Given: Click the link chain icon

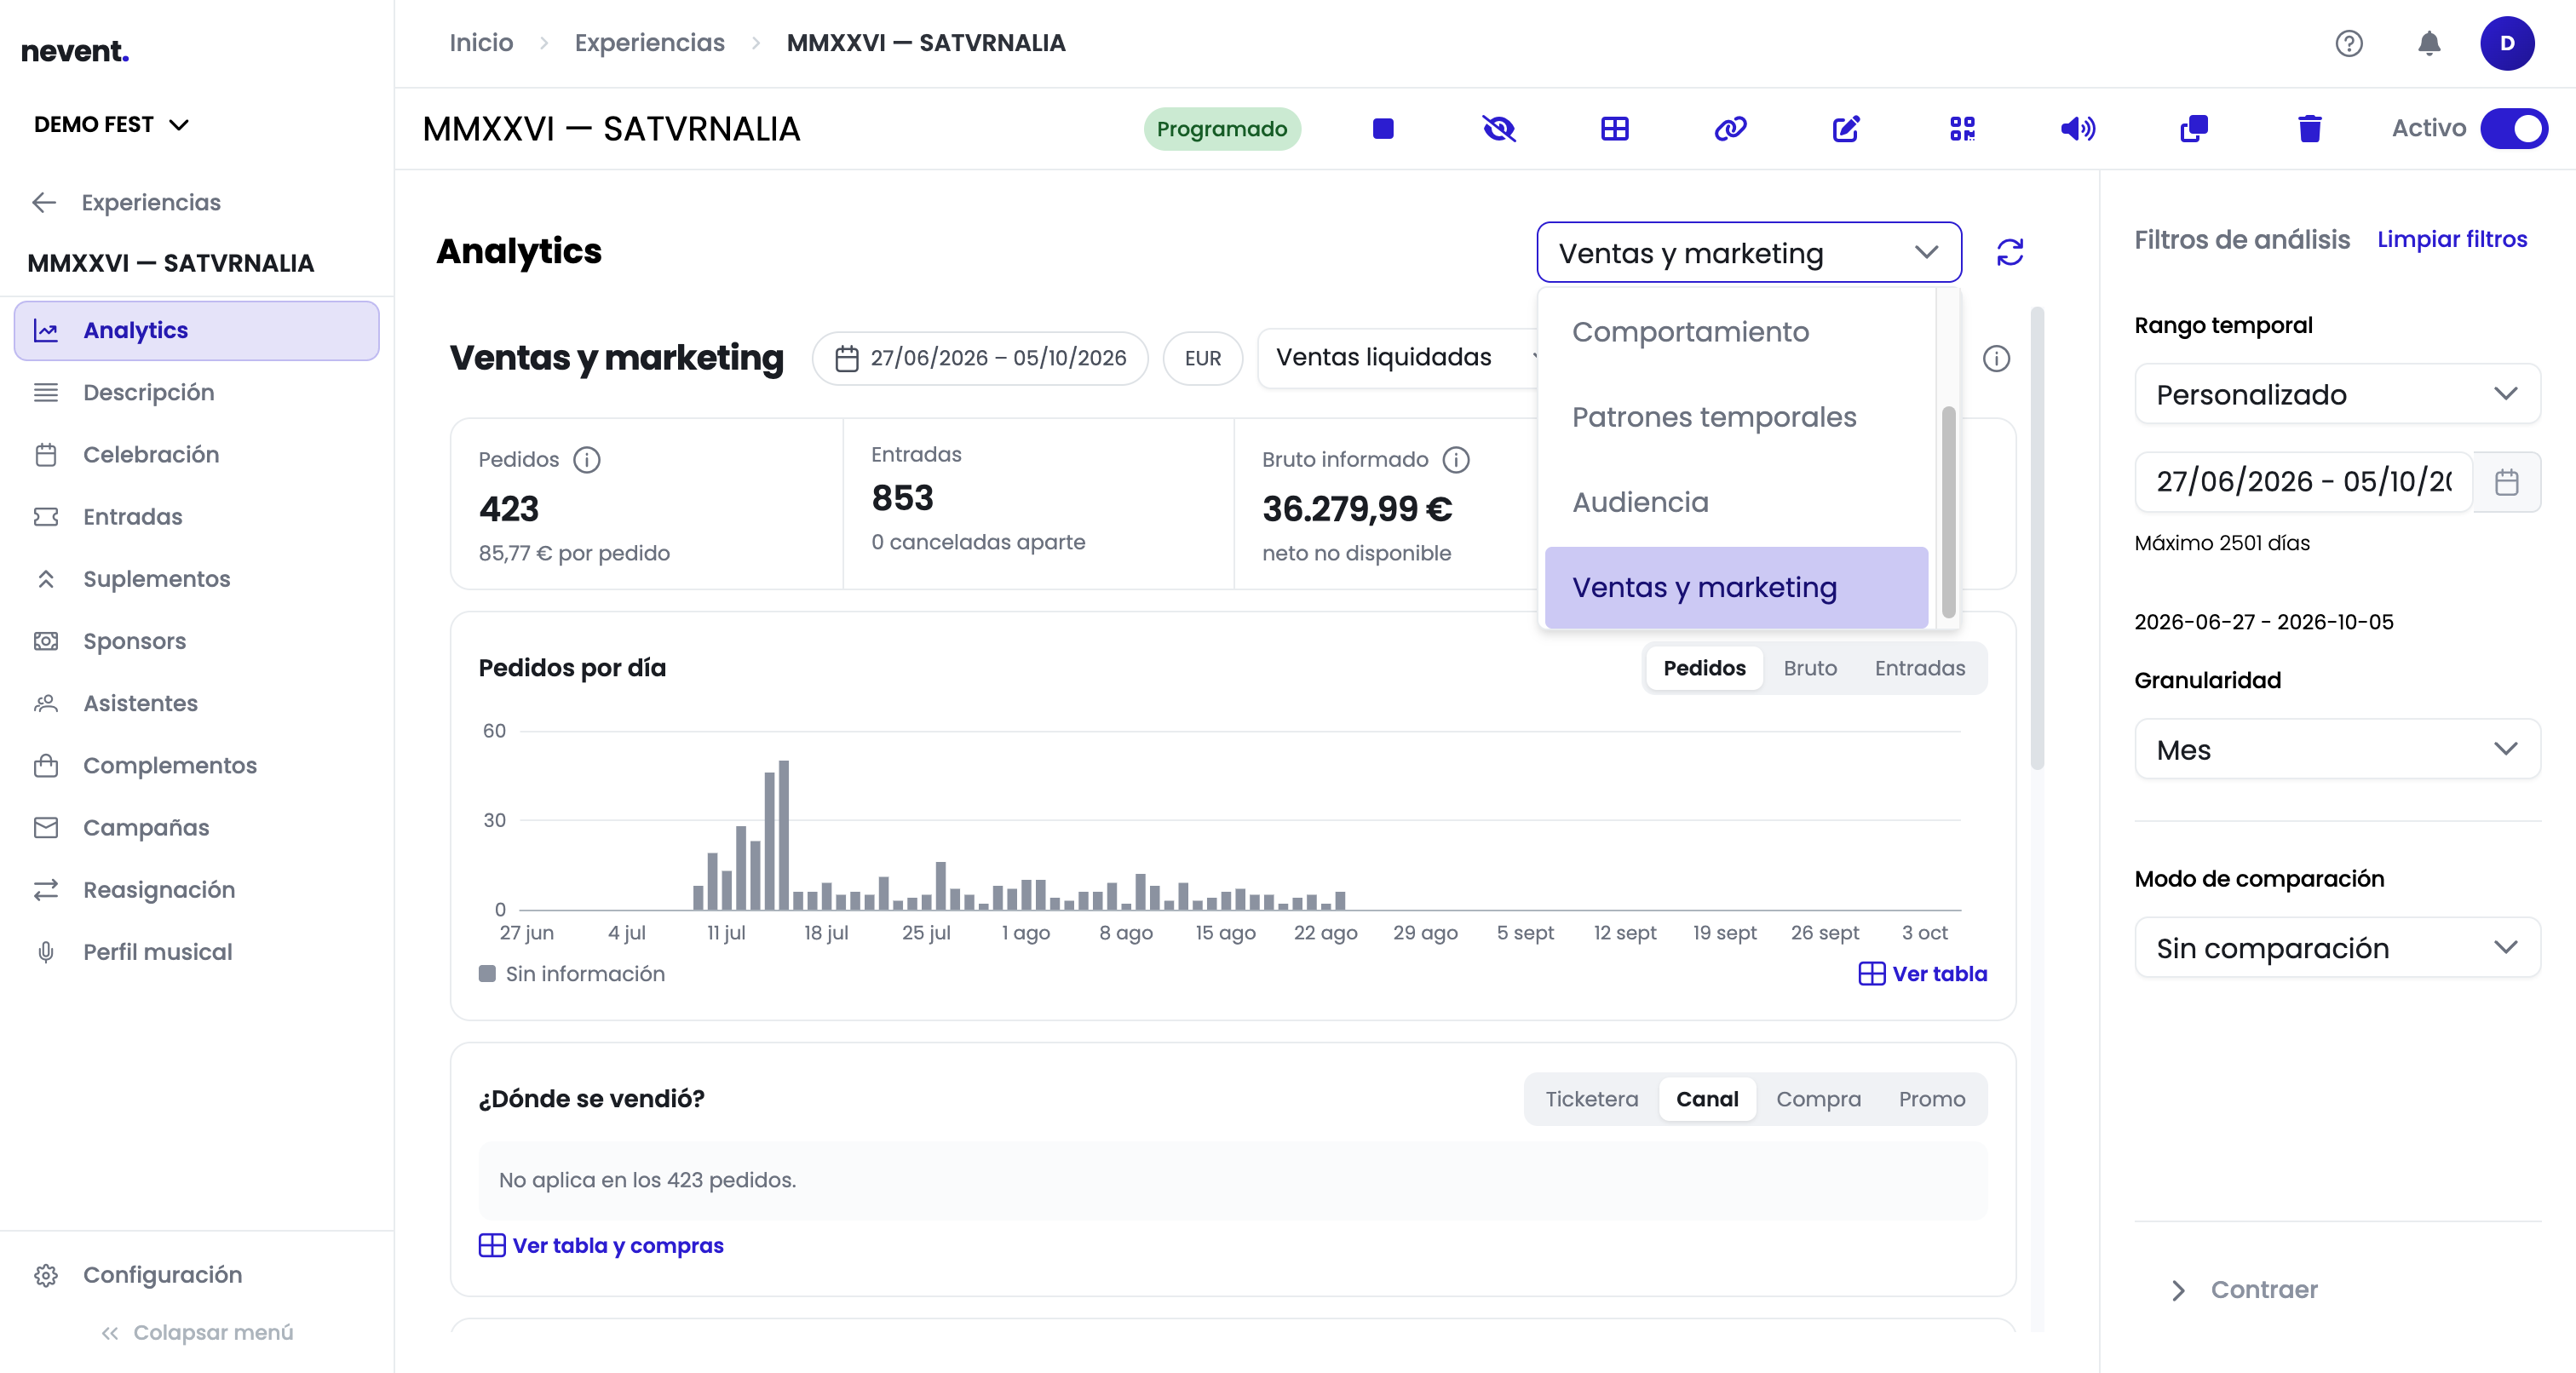Looking at the screenshot, I should point(1730,128).
